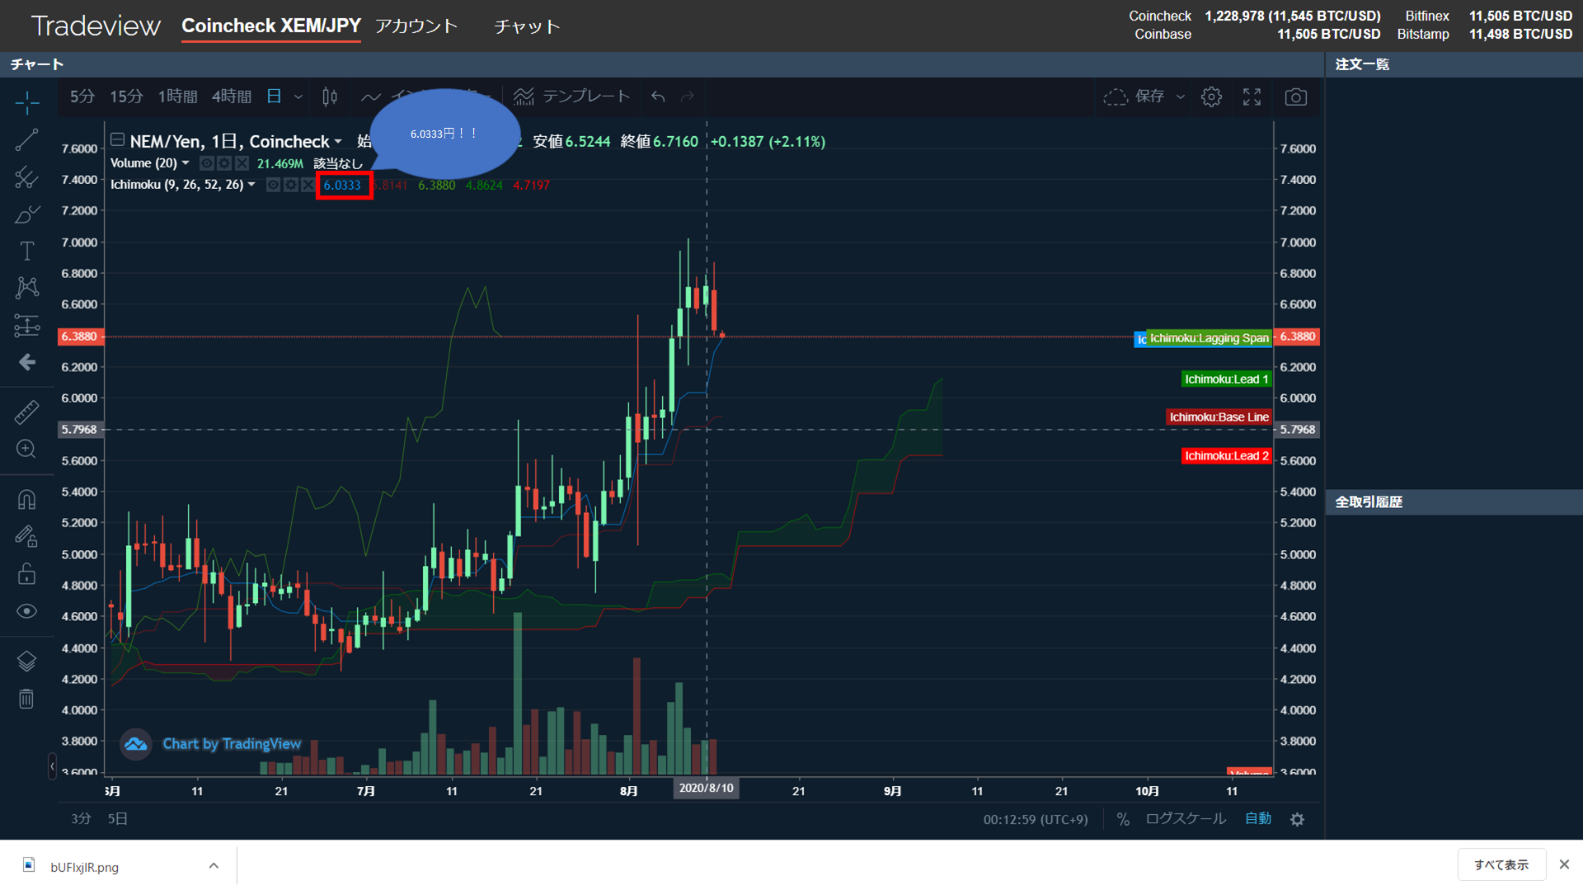Switch chart to 4時間 timeframe
Viewport: 1583px width, 890px height.
point(232,97)
